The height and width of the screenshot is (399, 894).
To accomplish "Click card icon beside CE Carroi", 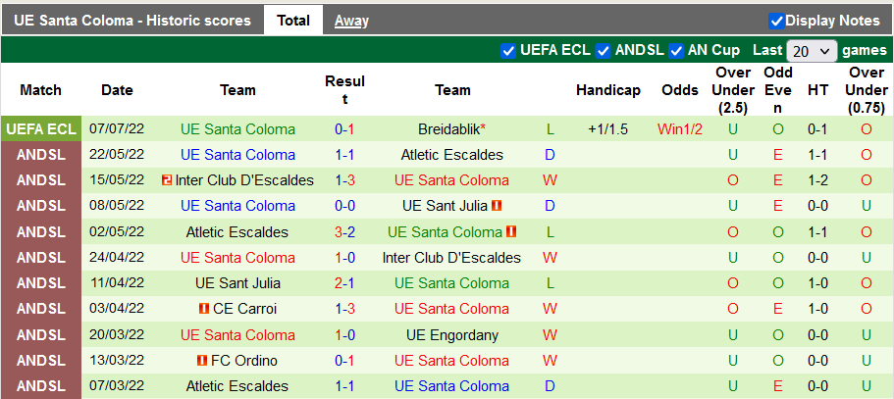I will (203, 309).
